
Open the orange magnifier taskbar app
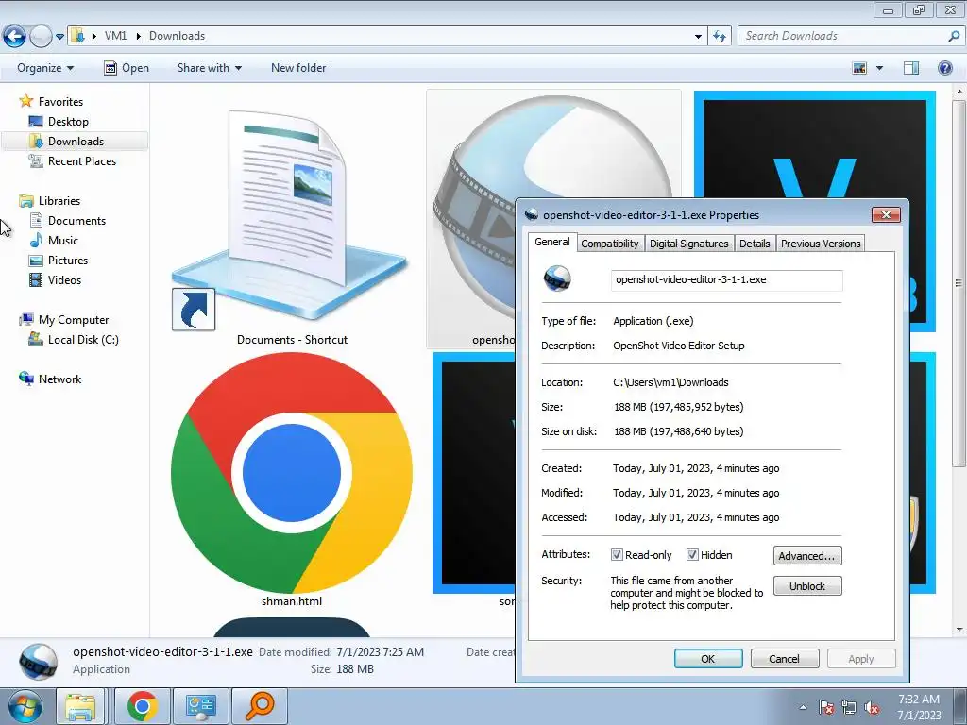259,706
